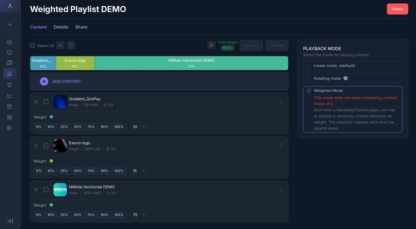Click the purple plus Add Content icon

point(44,81)
